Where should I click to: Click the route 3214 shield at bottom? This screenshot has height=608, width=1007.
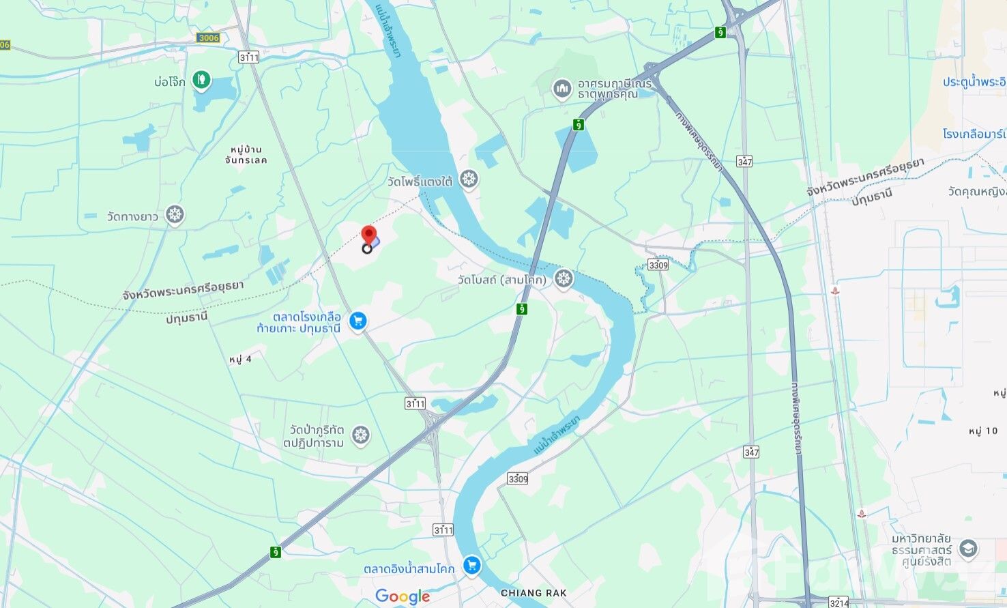tap(839, 602)
